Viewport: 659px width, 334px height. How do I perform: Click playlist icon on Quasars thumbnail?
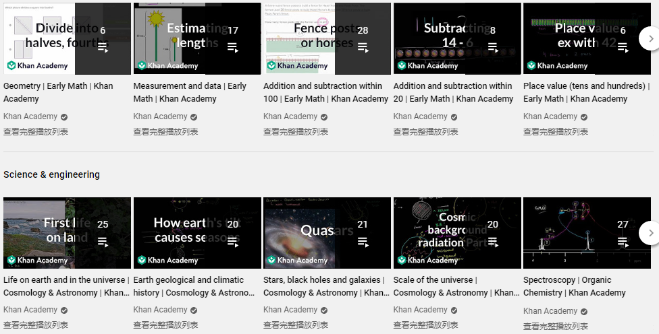[363, 242]
